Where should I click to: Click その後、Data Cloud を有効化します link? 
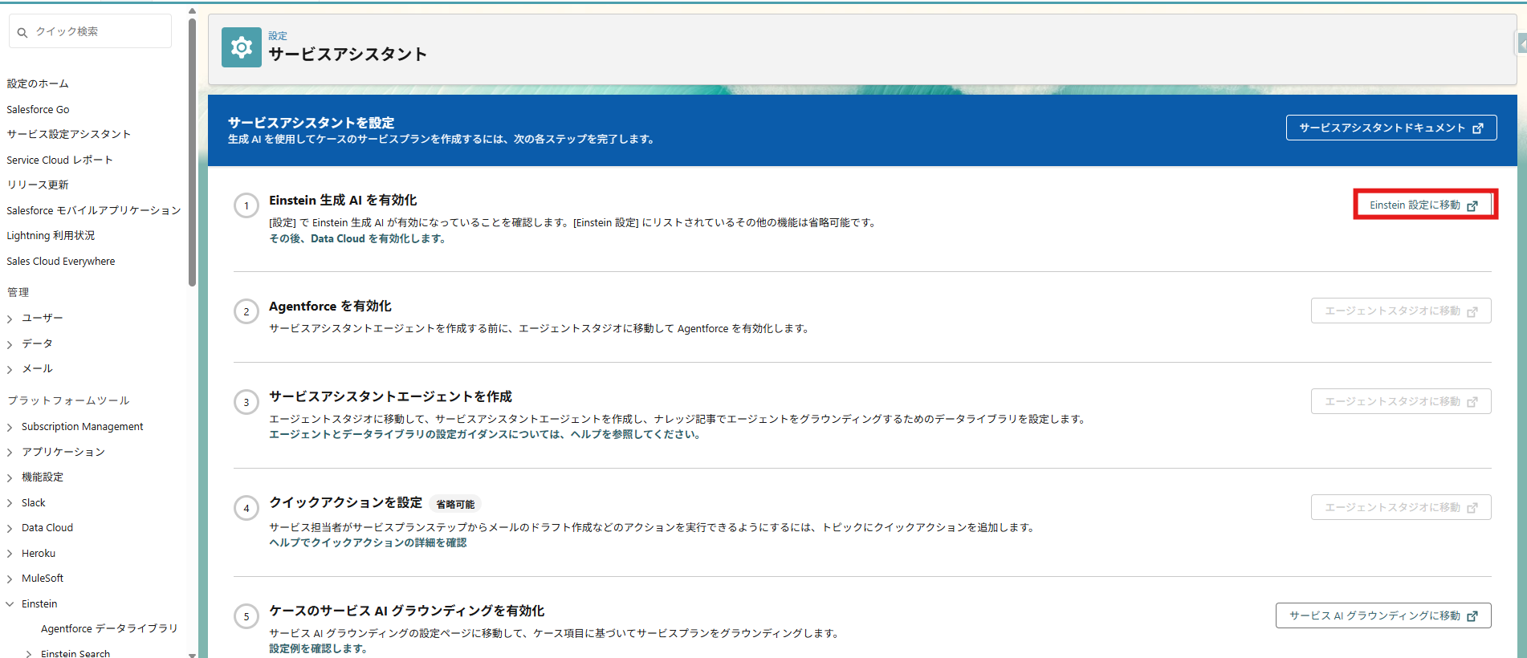pos(357,239)
